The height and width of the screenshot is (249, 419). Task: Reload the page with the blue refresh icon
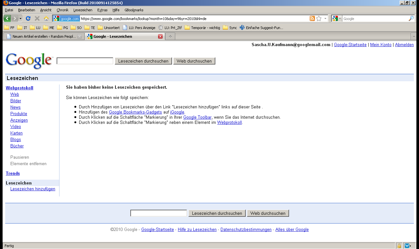click(x=28, y=18)
